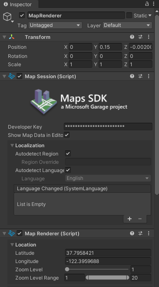Click the Region Override field
The width and height of the screenshot is (159, 287).
[x=108, y=162]
